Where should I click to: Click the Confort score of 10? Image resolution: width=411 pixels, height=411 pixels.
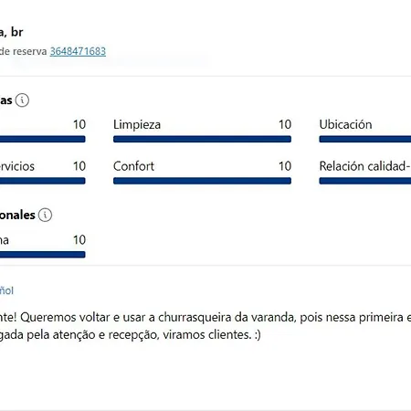click(x=285, y=166)
